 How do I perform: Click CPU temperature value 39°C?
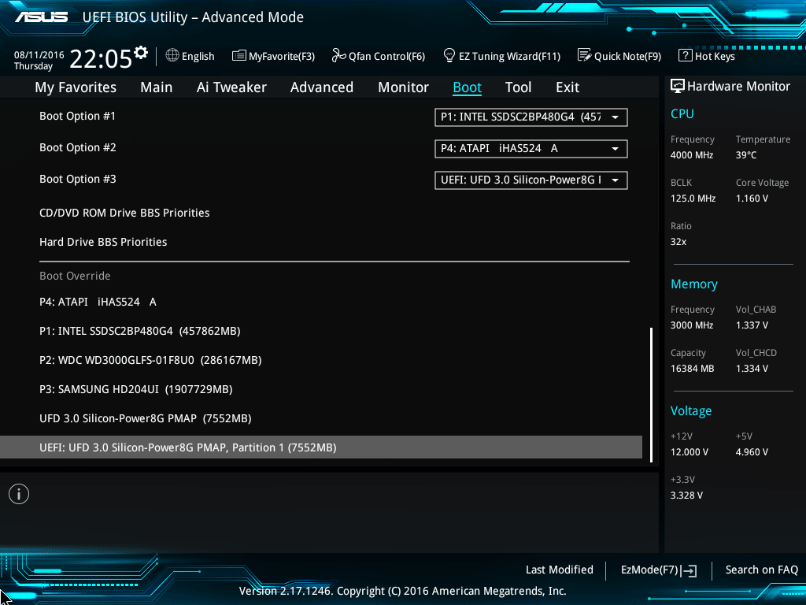pyautogui.click(x=746, y=155)
